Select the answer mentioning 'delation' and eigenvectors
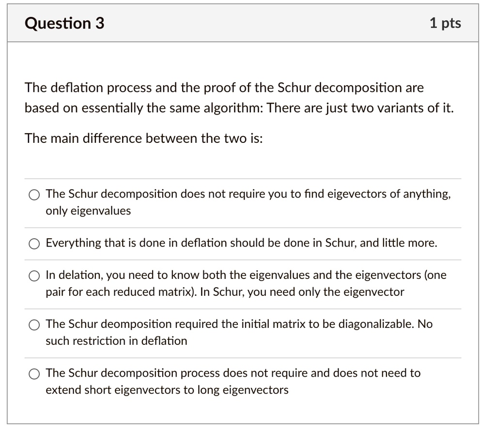 point(34,276)
